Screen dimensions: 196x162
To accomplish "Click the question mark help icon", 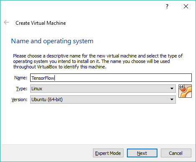I will point(167,6).
